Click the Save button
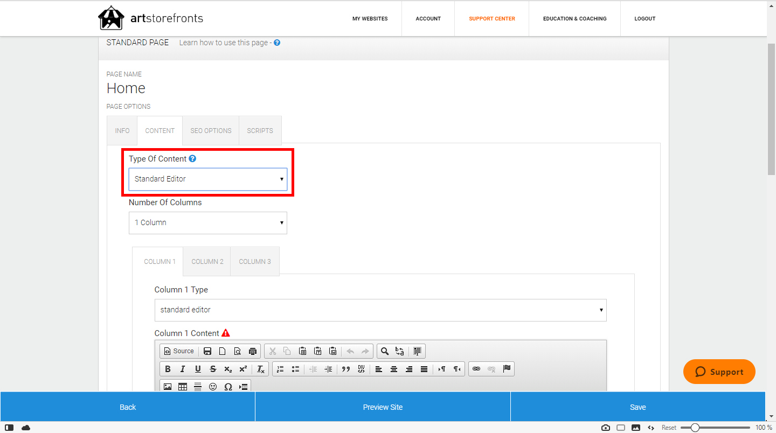Image resolution: width=776 pixels, height=433 pixels. tap(638, 407)
